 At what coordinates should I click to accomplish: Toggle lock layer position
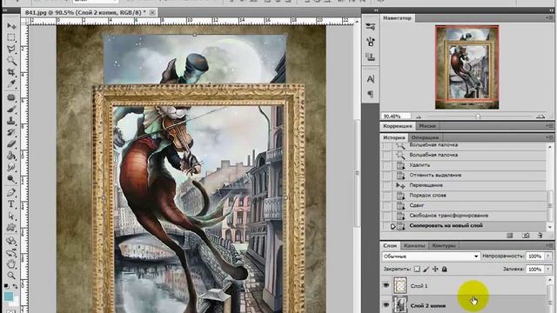point(435,269)
